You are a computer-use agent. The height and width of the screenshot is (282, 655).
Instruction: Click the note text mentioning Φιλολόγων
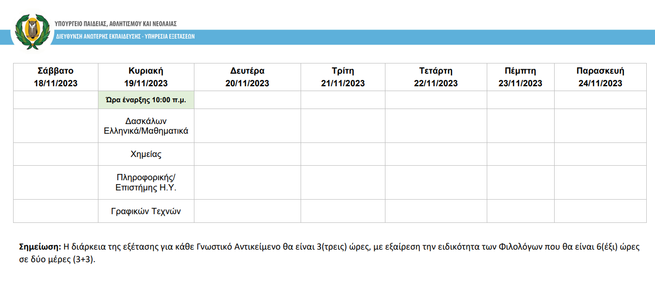329,253
